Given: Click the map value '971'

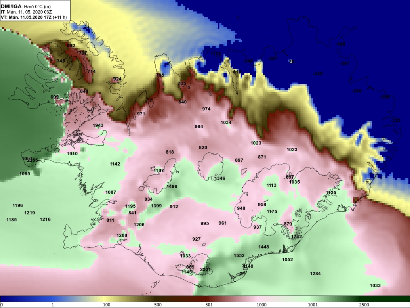Looking at the screenshot, I should click(x=141, y=114).
